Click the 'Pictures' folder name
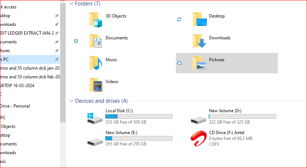The width and height of the screenshot is (307, 168). pyautogui.click(x=217, y=60)
